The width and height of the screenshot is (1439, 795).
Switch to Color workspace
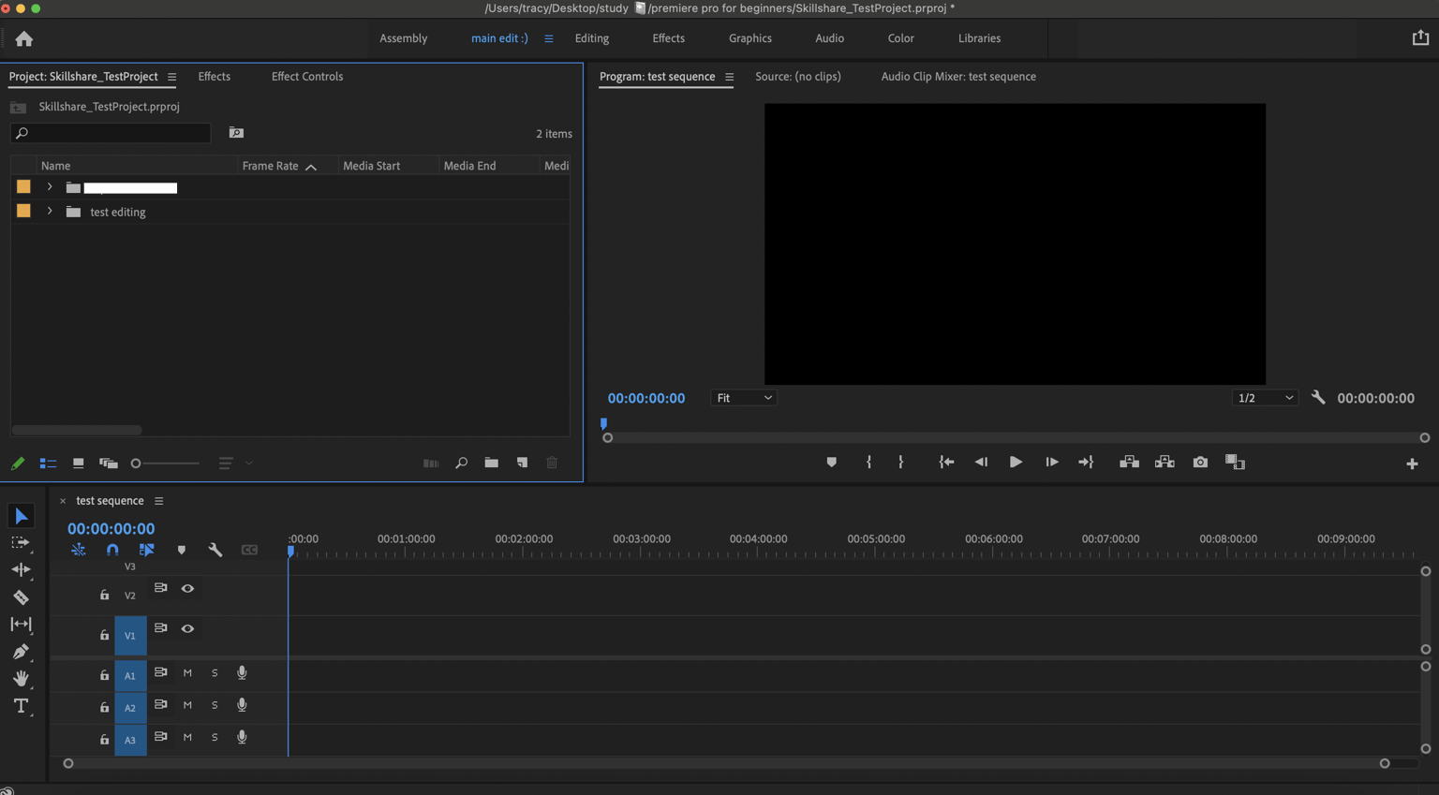pyautogui.click(x=901, y=38)
